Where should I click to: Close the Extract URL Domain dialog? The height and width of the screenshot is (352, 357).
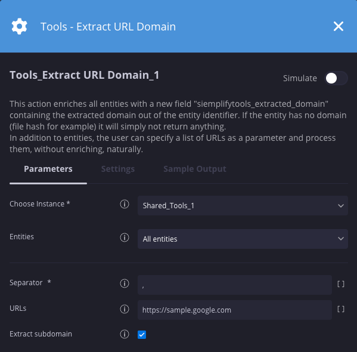point(339,26)
